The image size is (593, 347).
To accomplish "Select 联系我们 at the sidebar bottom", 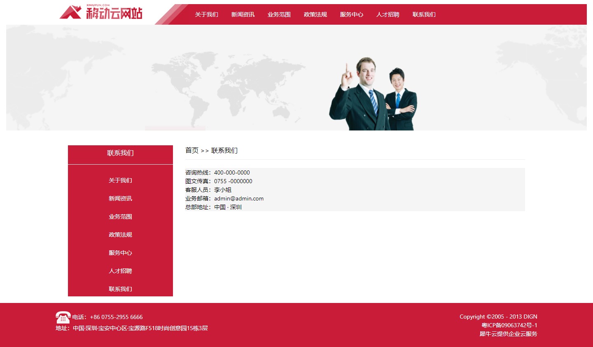I will pos(120,289).
